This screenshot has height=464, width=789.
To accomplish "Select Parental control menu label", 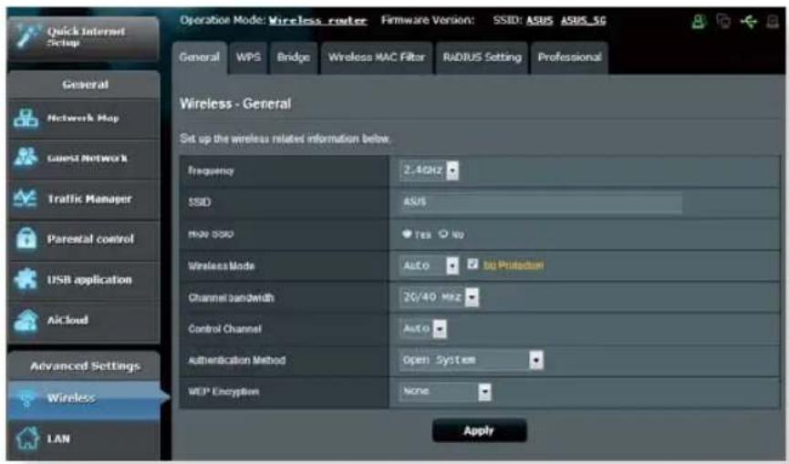I will 90,239.
